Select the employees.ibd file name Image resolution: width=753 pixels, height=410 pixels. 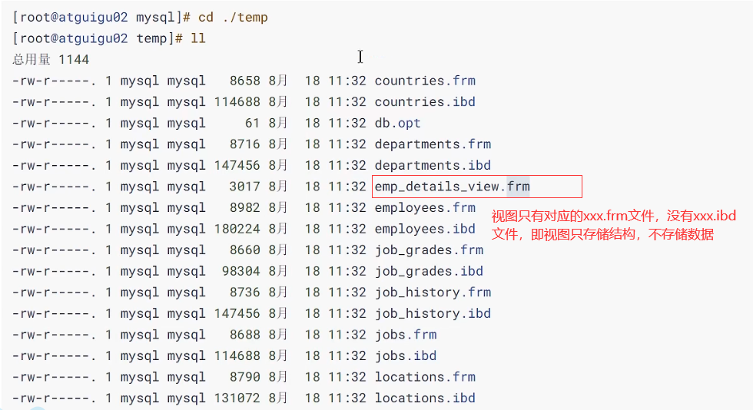point(425,229)
